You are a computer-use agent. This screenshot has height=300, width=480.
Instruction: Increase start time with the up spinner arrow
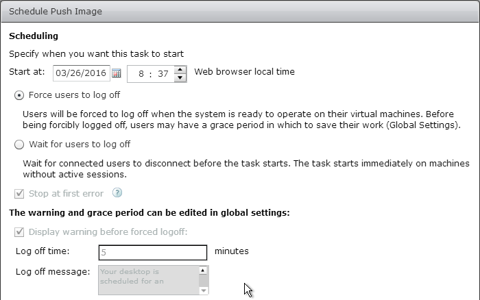pyautogui.click(x=180, y=68)
